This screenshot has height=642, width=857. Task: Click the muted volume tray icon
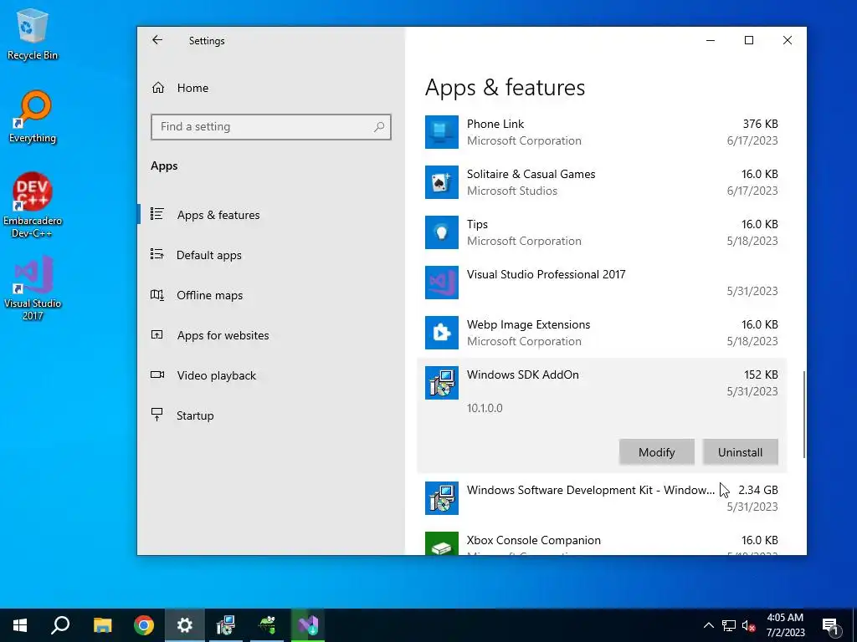click(x=749, y=625)
